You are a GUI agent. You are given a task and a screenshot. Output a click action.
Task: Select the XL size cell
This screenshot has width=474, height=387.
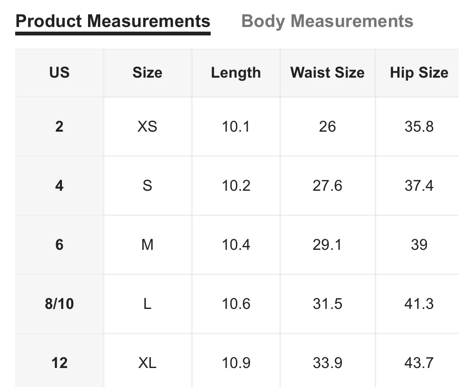[147, 363]
